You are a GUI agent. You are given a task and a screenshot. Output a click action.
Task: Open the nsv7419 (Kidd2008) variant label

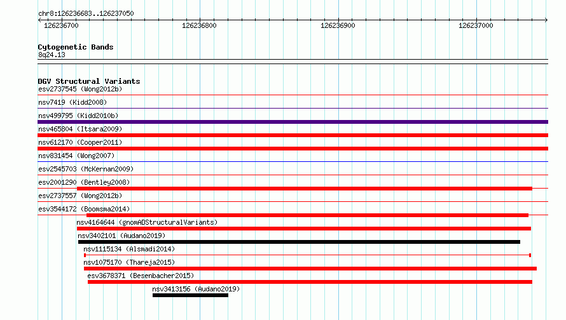click(72, 102)
